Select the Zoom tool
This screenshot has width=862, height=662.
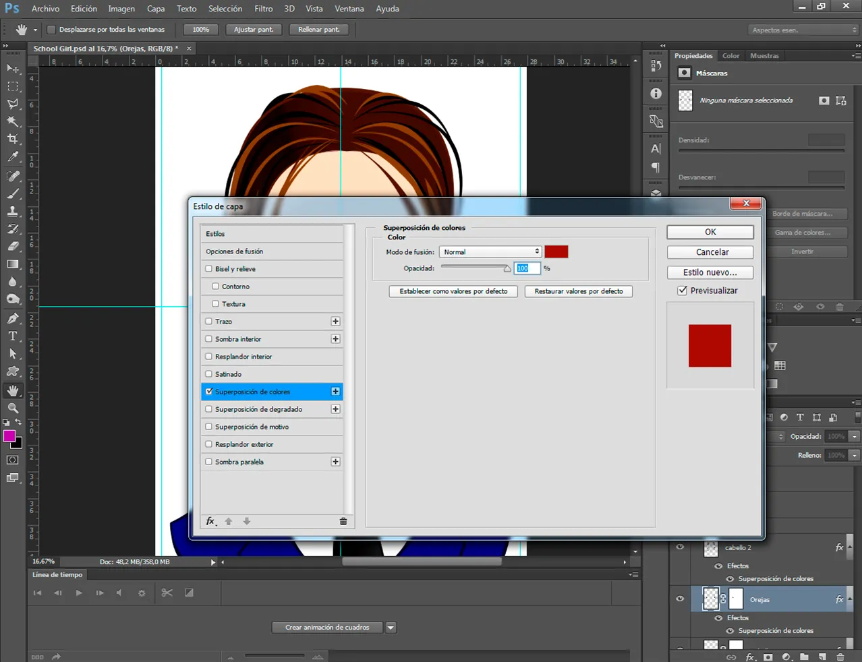tap(13, 409)
